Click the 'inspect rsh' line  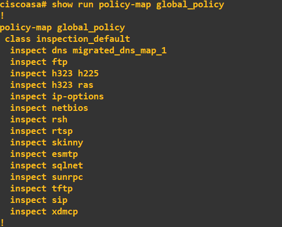[x=39, y=120]
